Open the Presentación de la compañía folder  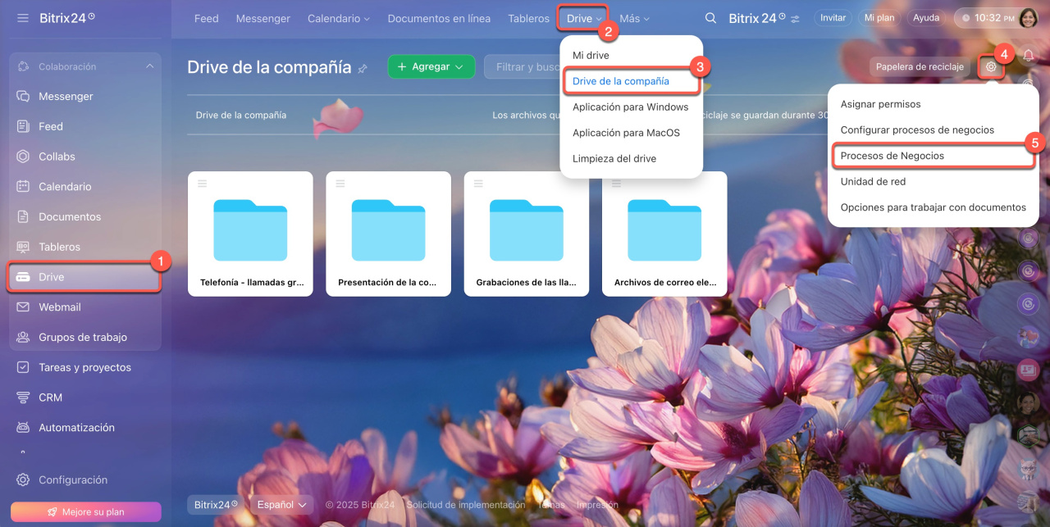click(x=388, y=234)
